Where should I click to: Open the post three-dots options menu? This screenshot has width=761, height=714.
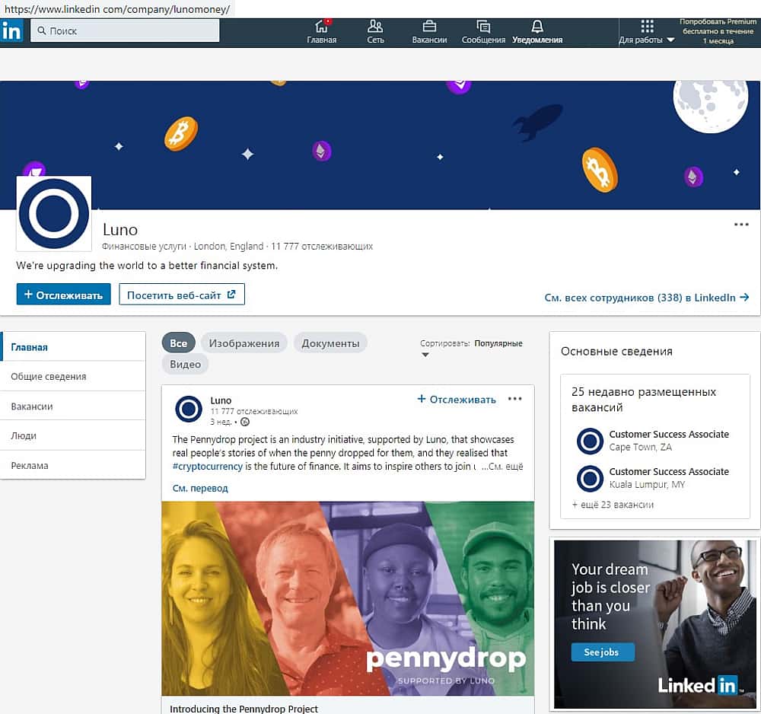[x=514, y=399]
